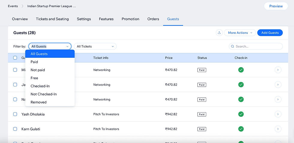Open the All Tickets filter dropdown
The width and height of the screenshot is (294, 143).
(95, 46)
